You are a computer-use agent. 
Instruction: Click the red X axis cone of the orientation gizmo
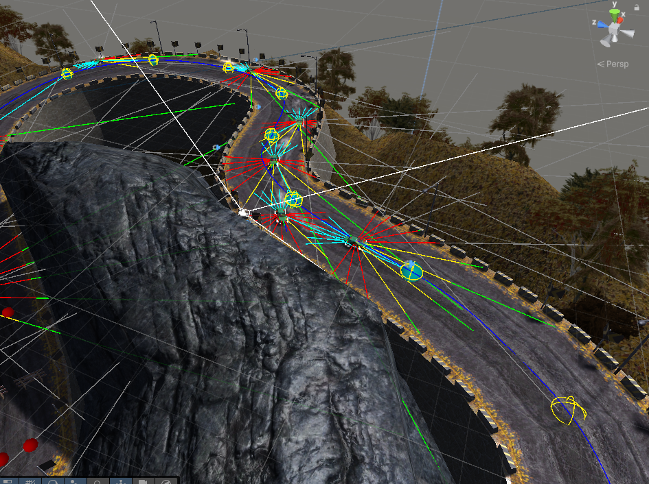620,20
